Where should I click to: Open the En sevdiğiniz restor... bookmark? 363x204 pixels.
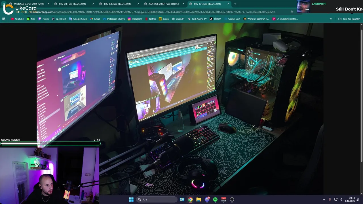[285, 19]
